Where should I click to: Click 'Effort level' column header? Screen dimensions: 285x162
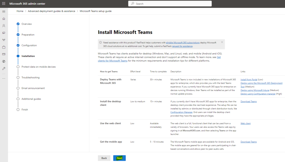point(135,72)
